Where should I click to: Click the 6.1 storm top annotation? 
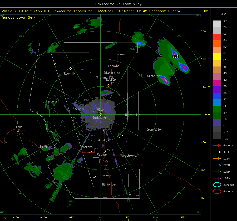click(x=175, y=56)
